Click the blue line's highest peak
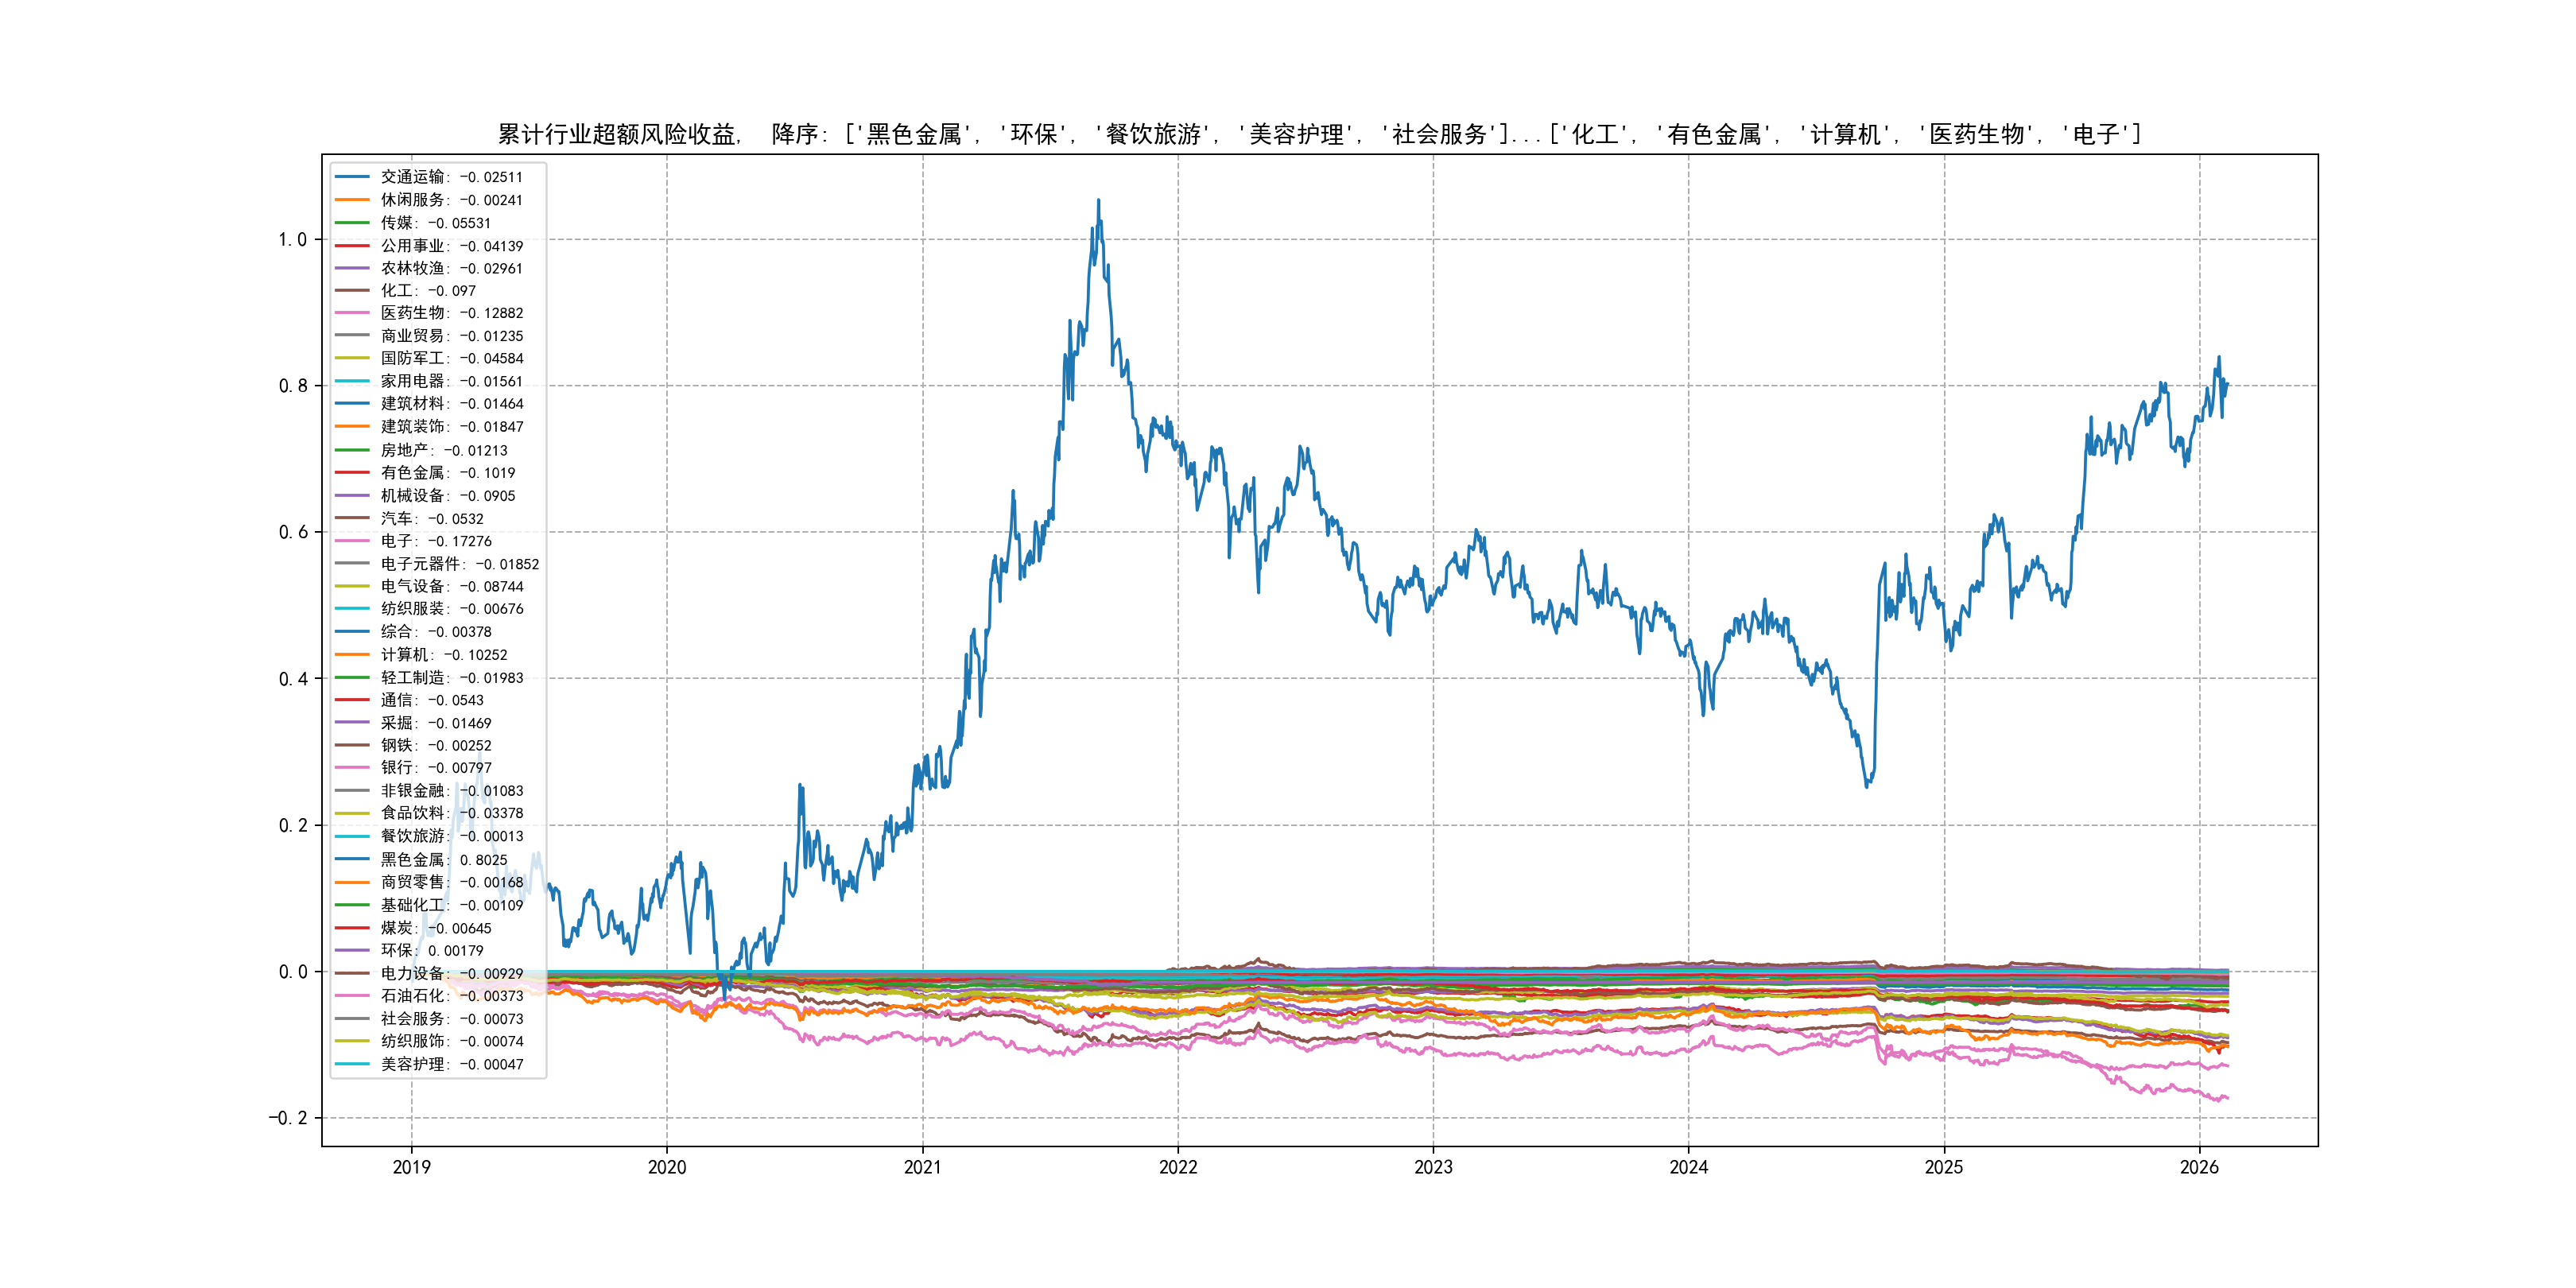Screen dimensions: 2576x1288 pyautogui.click(x=1098, y=201)
